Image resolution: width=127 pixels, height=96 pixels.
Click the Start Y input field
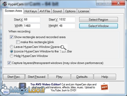coord(67,19)
